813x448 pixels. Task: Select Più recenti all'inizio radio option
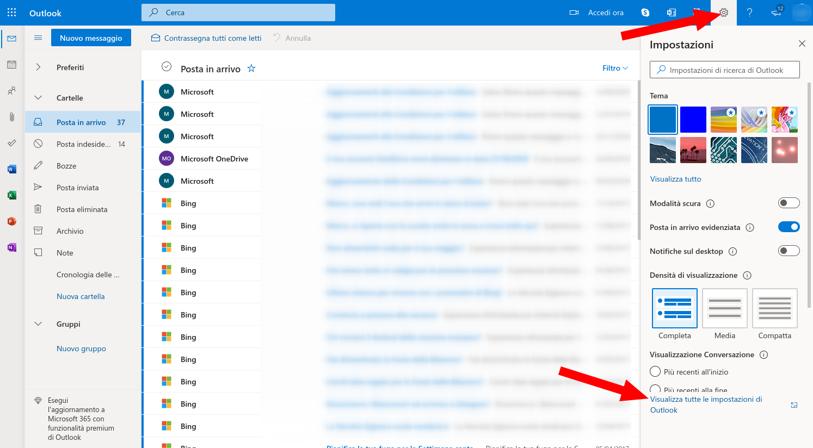click(655, 372)
